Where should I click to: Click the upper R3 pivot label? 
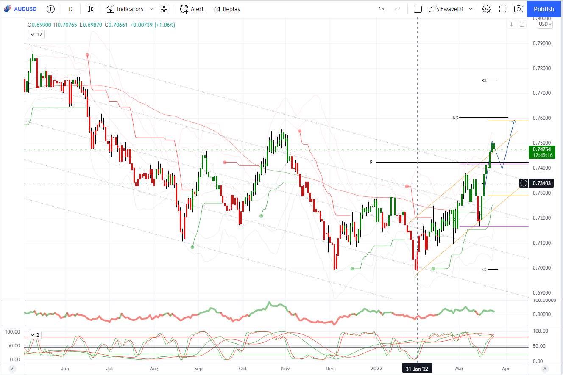(x=484, y=80)
